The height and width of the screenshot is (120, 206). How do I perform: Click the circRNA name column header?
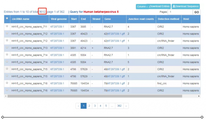point(21,19)
